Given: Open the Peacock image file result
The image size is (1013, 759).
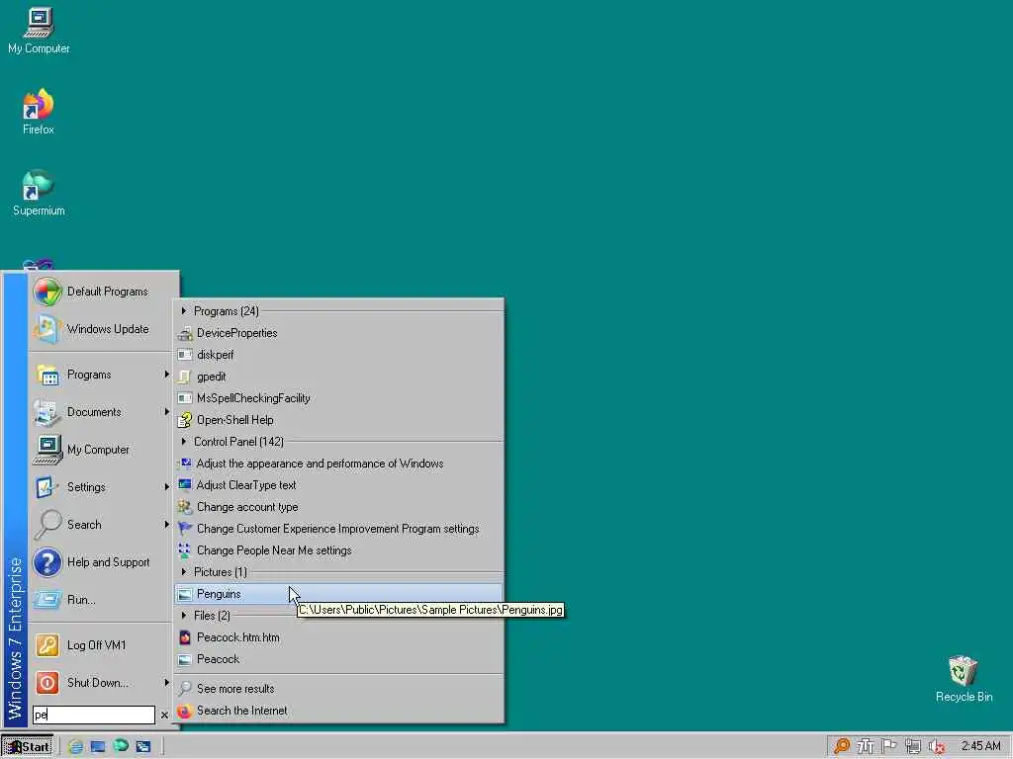Looking at the screenshot, I should (338, 659).
